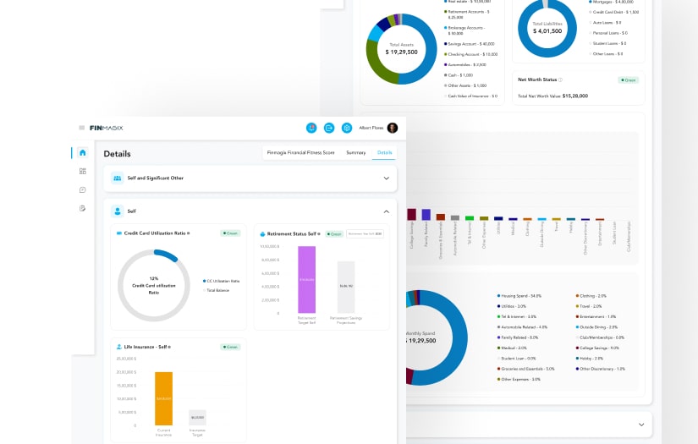Switch to the Summary tab
This screenshot has height=444, width=698.
click(356, 153)
